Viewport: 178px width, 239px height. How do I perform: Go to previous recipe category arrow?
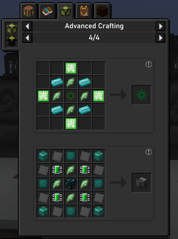[x=27, y=26]
